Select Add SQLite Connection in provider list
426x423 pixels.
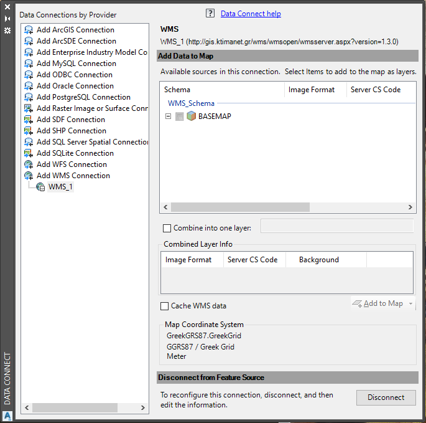click(75, 153)
